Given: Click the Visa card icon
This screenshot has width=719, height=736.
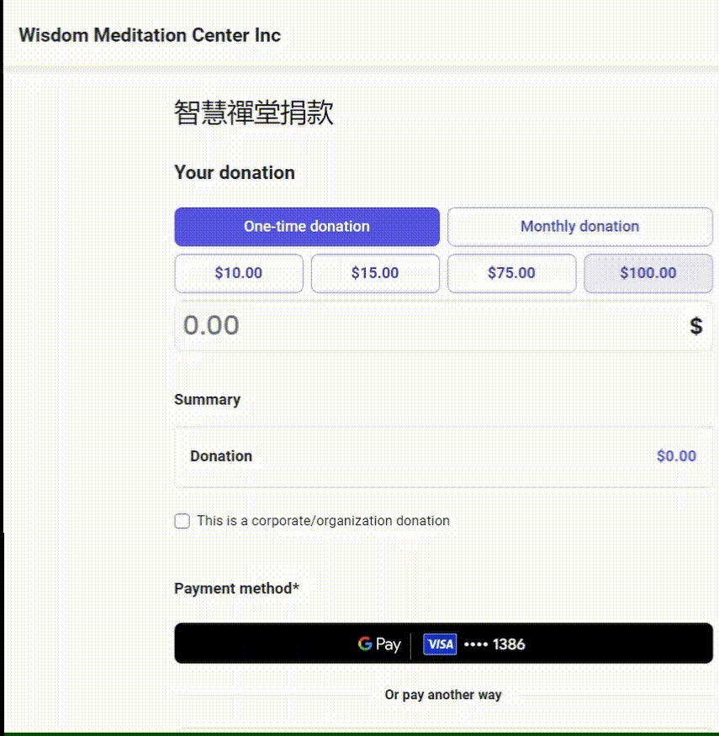Looking at the screenshot, I should 439,644.
